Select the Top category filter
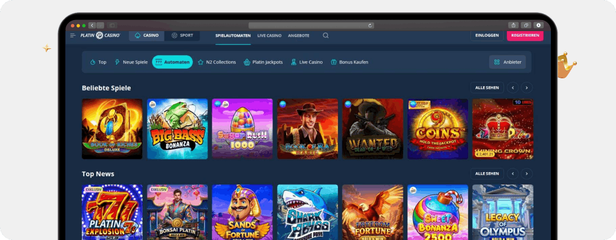Screen dimensions: 616x240 [98, 62]
